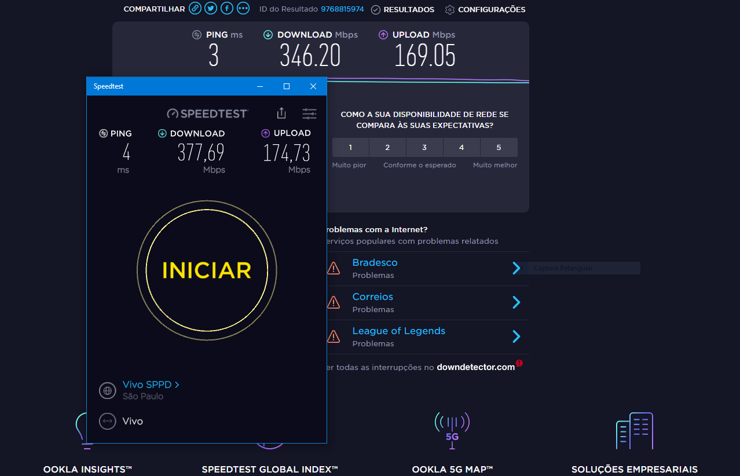Image resolution: width=740 pixels, height=476 pixels.
Task: Change server Vivo SPPD in app
Action: click(151, 385)
